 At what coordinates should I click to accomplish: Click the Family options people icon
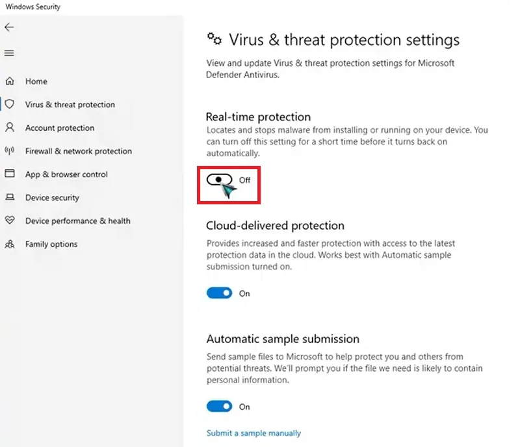(x=10, y=244)
